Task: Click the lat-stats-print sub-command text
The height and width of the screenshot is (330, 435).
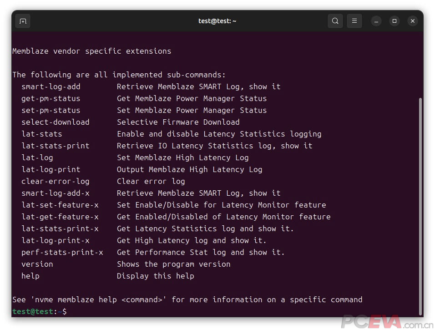Action: pyautogui.click(x=56, y=146)
